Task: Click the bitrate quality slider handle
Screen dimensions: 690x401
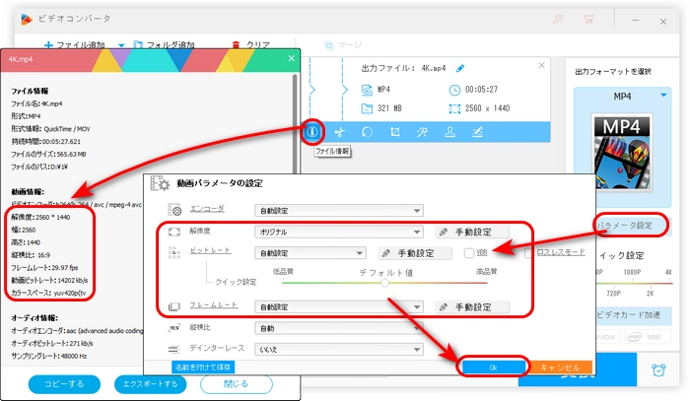Action: tap(384, 283)
